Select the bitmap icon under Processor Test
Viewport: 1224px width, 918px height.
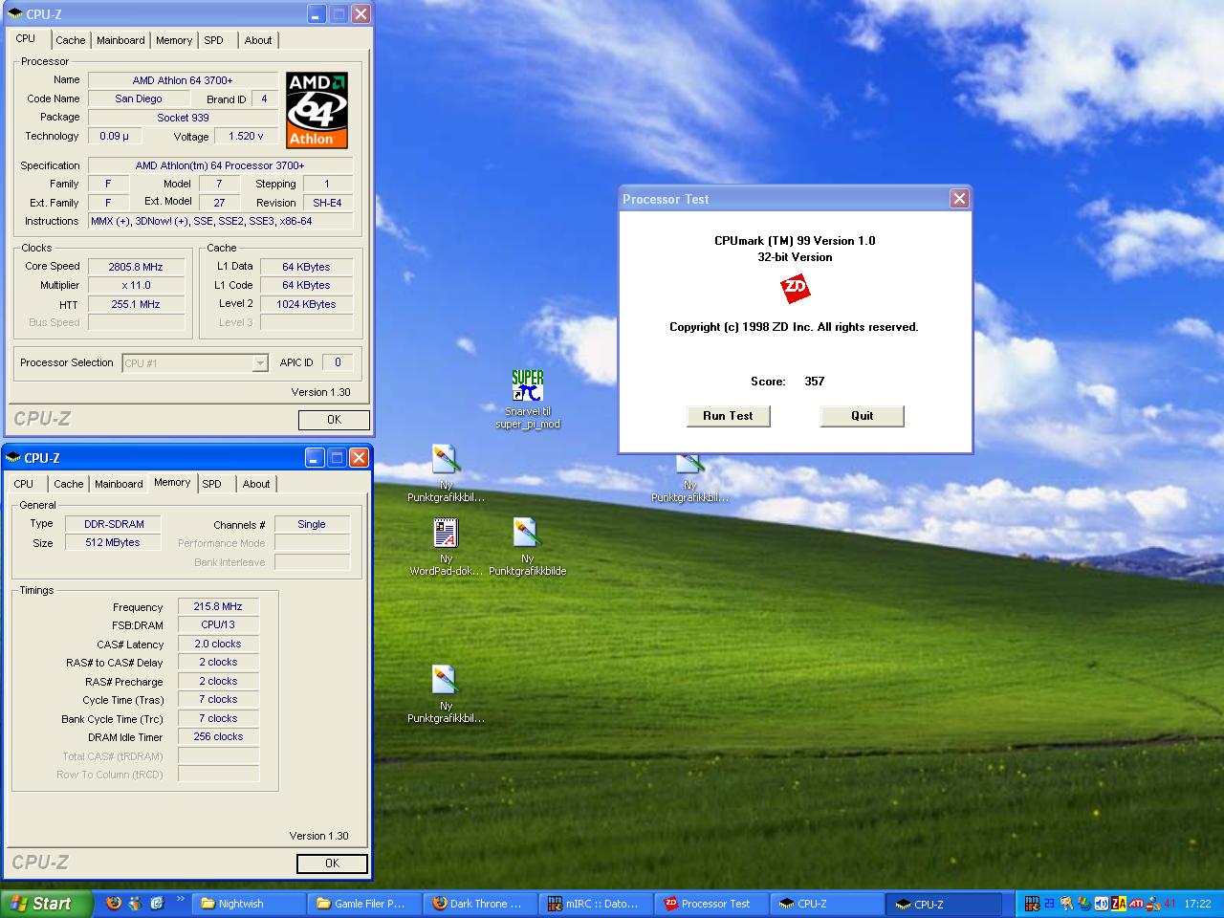(x=689, y=465)
